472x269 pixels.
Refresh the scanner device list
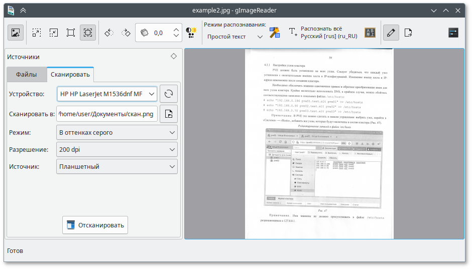(169, 94)
